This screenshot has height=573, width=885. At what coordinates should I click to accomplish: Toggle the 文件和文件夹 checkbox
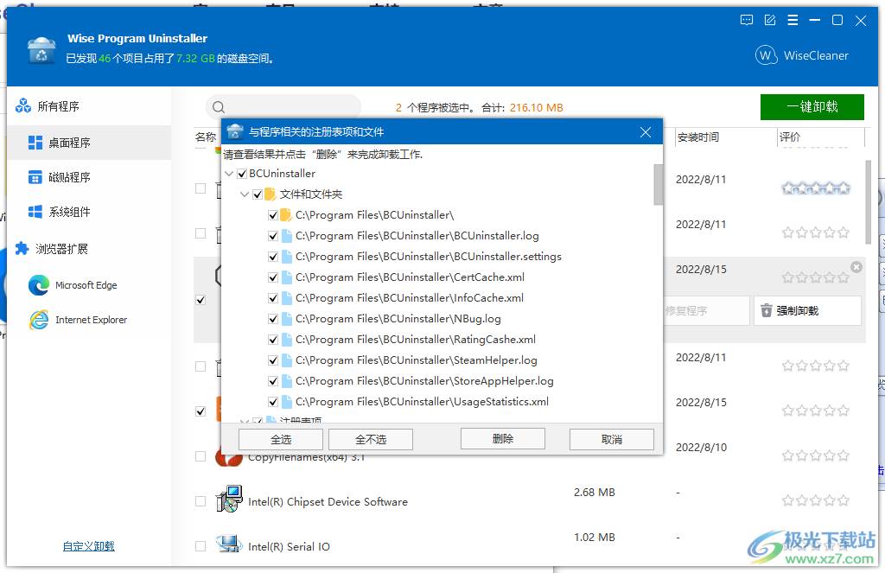click(x=258, y=194)
